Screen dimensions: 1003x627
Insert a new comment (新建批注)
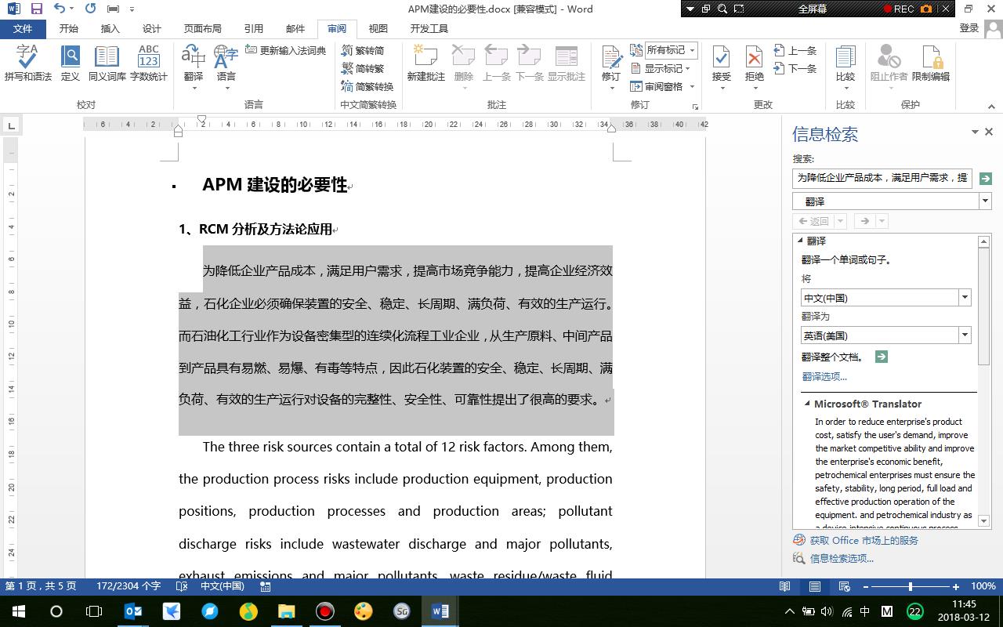point(425,63)
